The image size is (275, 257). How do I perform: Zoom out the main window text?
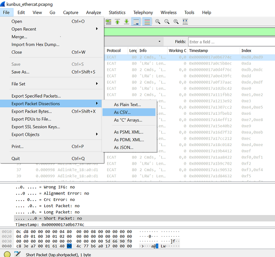[x=167, y=22]
